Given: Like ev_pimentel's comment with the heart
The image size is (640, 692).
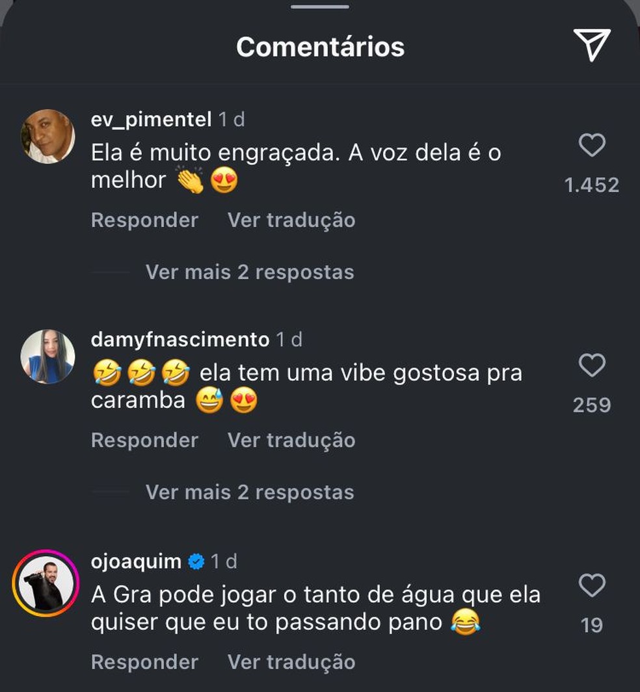Looking at the screenshot, I should [591, 145].
